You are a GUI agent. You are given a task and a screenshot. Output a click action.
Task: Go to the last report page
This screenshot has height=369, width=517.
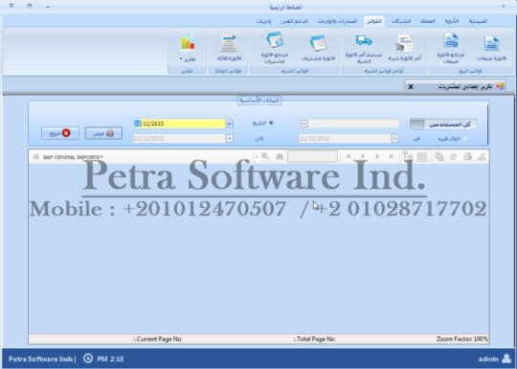coord(391,156)
